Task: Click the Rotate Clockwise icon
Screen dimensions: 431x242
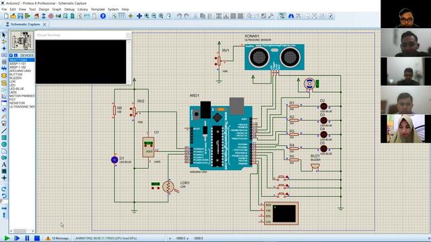Action: click(4, 189)
